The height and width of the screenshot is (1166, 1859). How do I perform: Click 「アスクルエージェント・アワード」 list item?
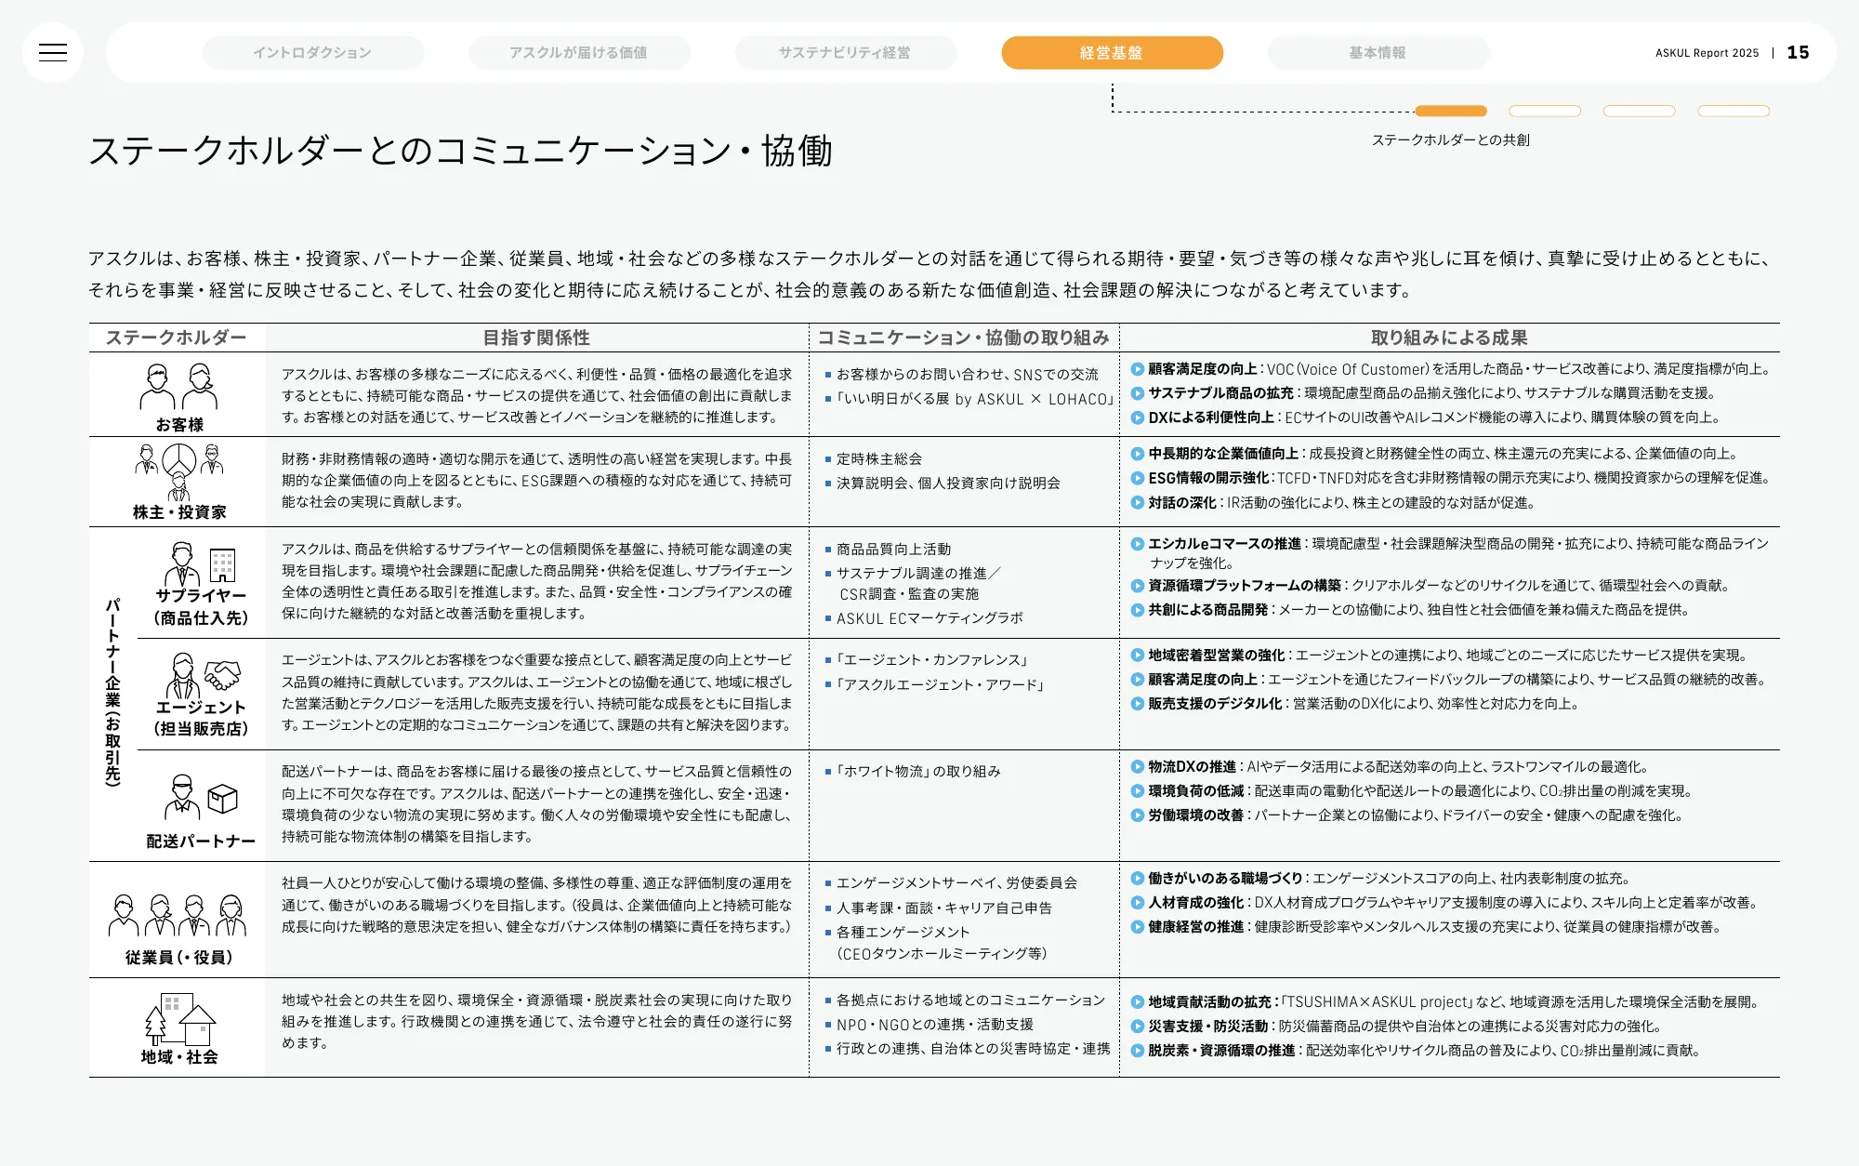click(940, 685)
